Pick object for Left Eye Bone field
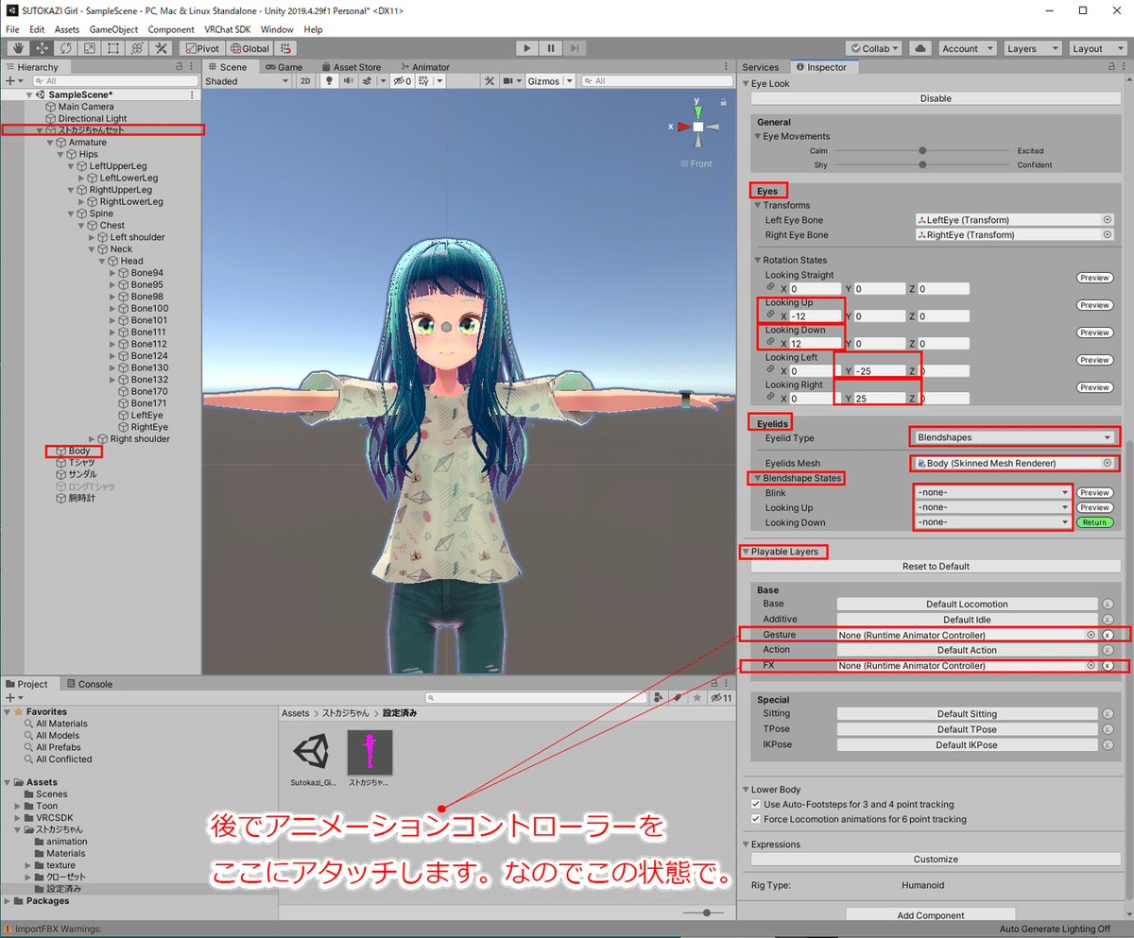This screenshot has height=938, width=1134. pyautogui.click(x=1108, y=220)
